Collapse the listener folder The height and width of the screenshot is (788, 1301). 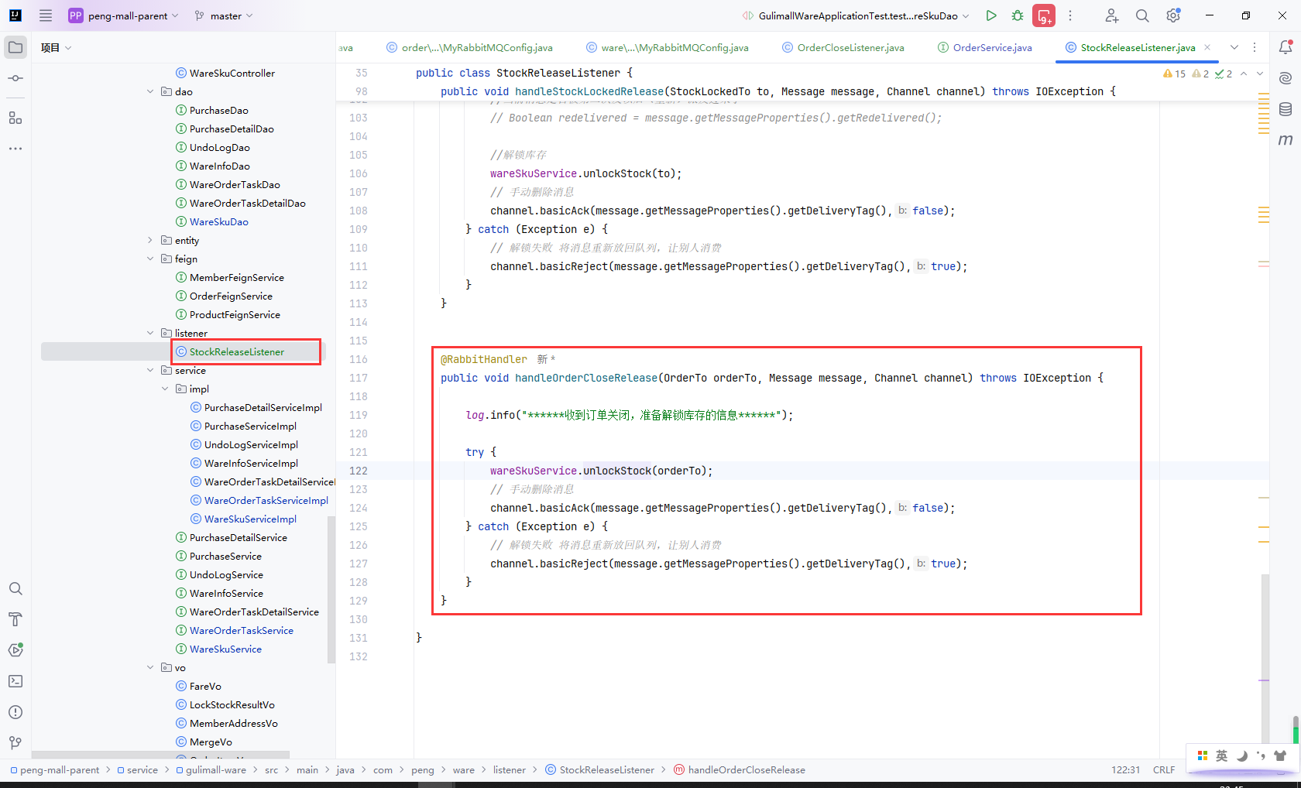150,333
